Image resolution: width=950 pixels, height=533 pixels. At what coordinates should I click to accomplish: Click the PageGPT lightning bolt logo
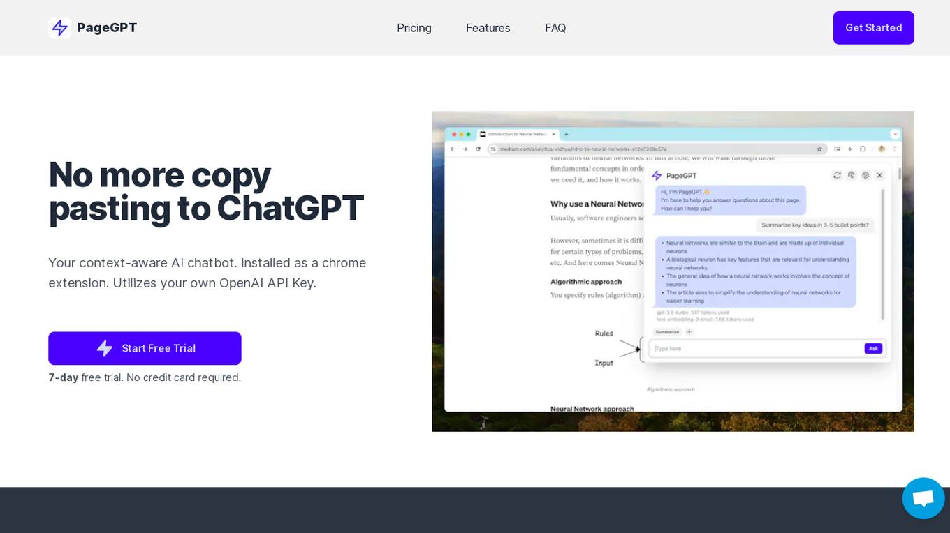[60, 28]
